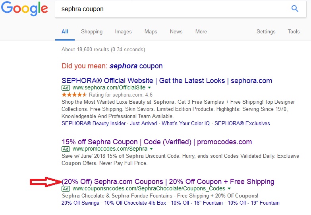
Task: Click the Ad badge beside couponsncodes.com URL
Action: tap(66, 189)
